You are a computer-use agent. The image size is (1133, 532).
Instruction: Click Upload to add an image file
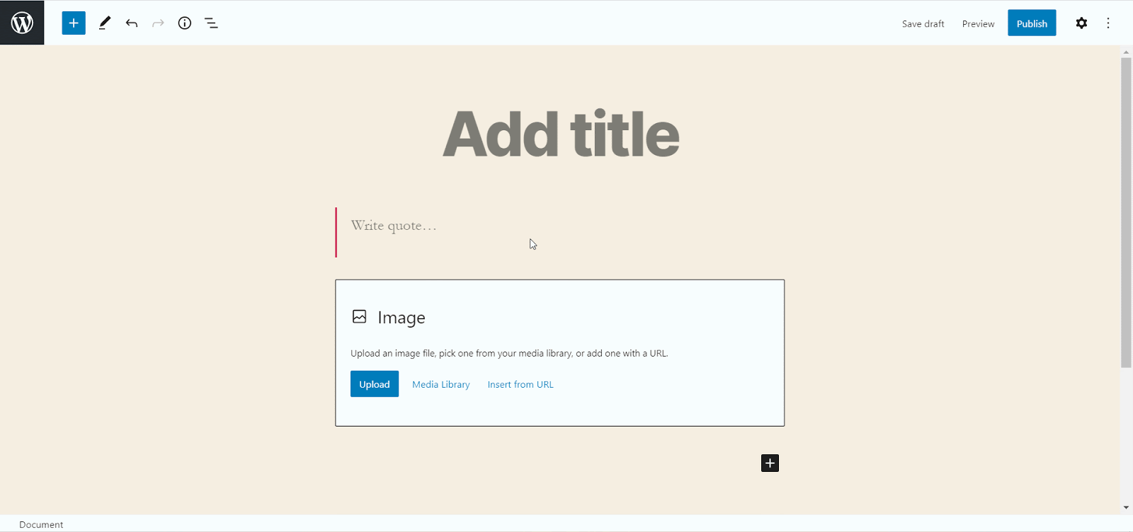(374, 383)
